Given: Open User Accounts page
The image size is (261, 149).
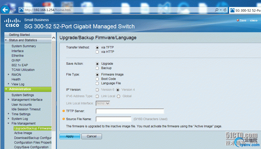Looking at the screenshot, I should pos(21,104).
